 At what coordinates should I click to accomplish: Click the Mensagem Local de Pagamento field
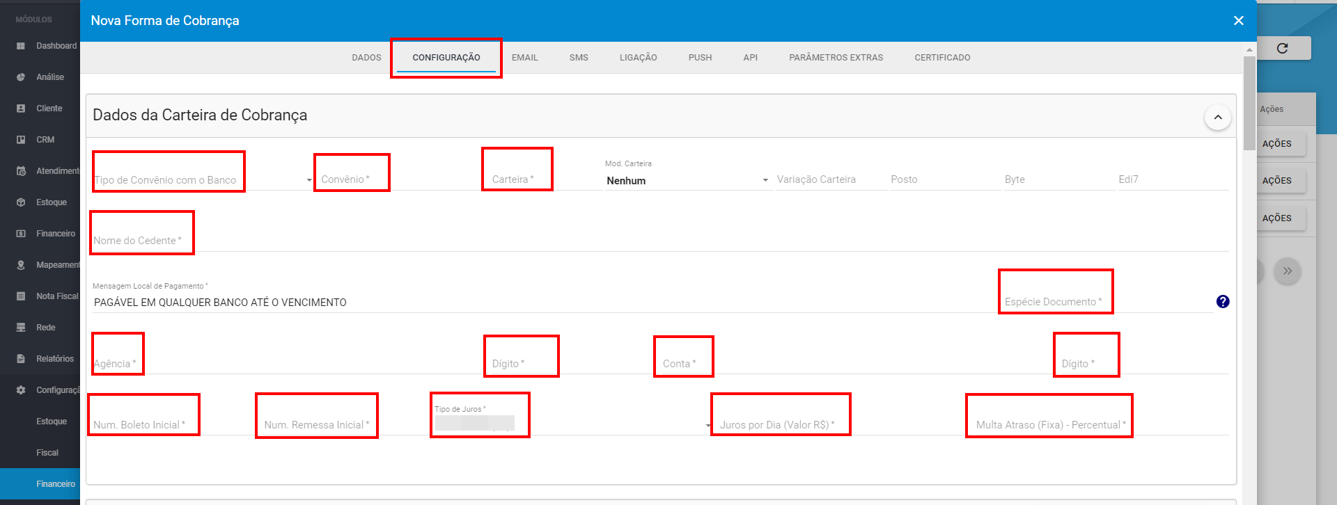point(545,302)
